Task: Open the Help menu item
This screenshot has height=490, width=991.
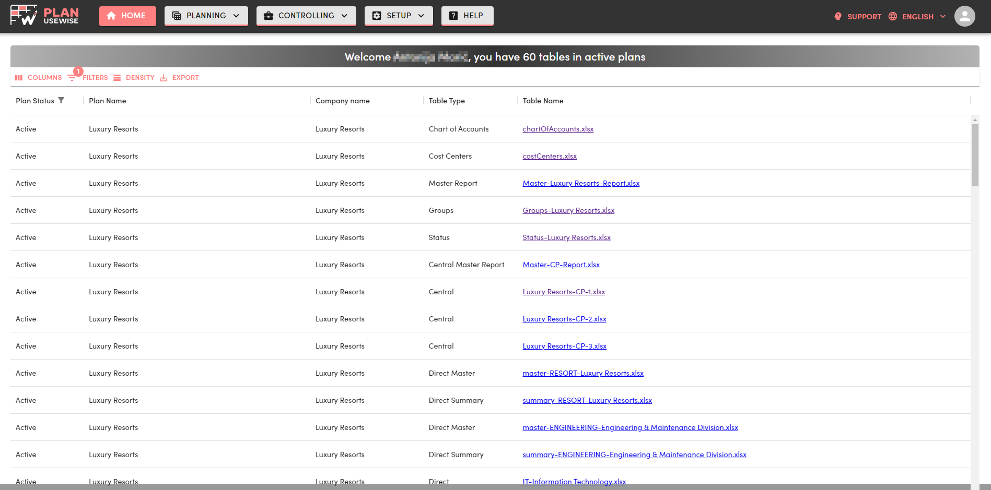Action: tap(467, 16)
